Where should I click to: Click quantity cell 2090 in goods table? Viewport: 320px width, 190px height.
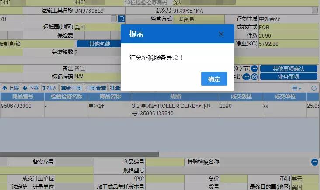pos(241,110)
